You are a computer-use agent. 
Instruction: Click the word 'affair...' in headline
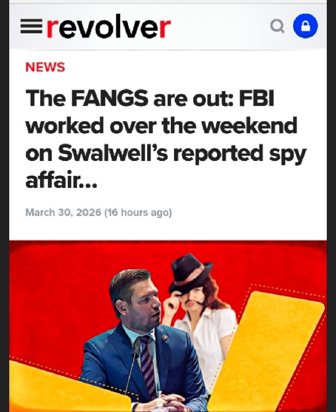point(61,181)
